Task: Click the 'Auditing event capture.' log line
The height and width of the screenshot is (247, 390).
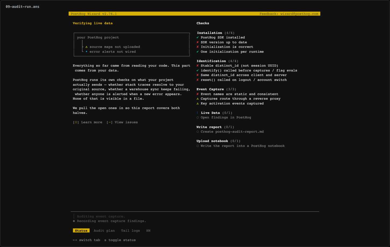Action: point(101,216)
